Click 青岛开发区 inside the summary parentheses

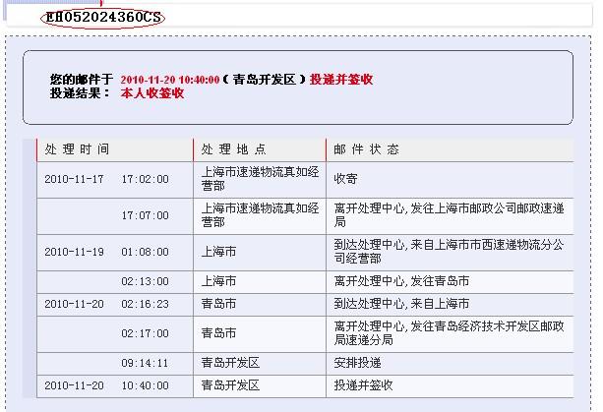coord(265,80)
